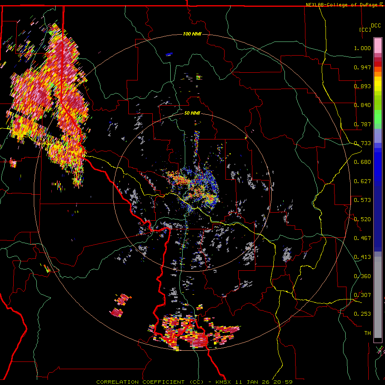This screenshot has width=385, height=385.
Task: Pick the light pink band on the color scale
Action: point(378,46)
